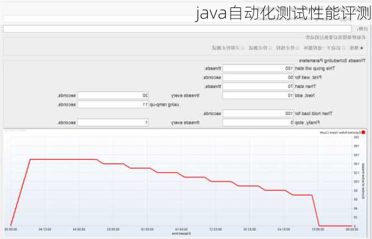Click the long comments (注释) text field
Image resolution: width=372 pixels, height=239 pixels.
(x=177, y=29)
